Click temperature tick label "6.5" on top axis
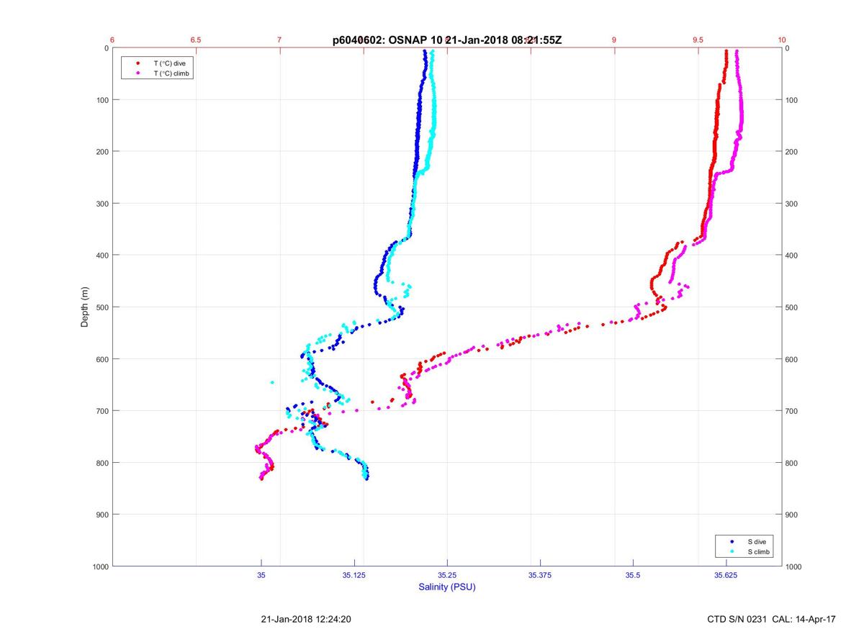Viewport: 864px width, 637px height. pos(195,40)
